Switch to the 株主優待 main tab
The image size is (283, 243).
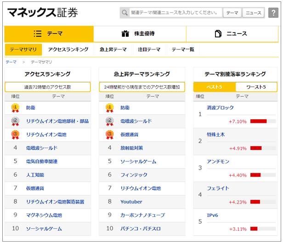pyautogui.click(x=140, y=34)
